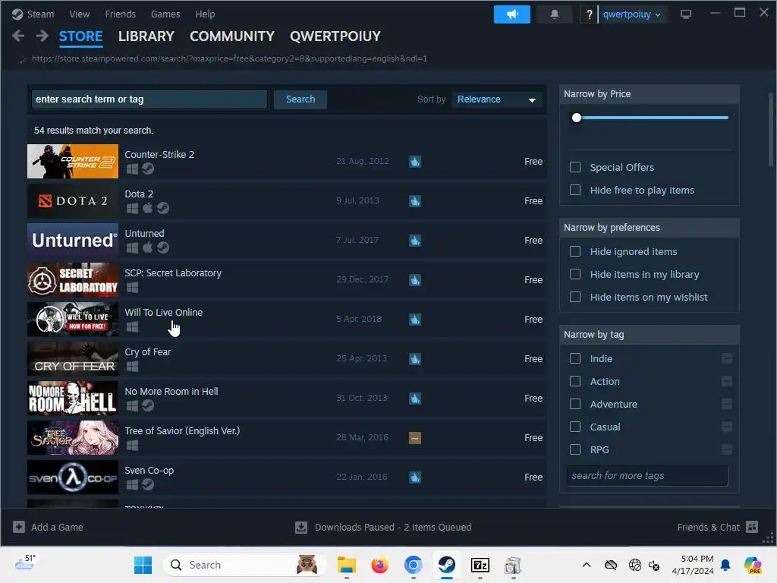Launch Firefox from the taskbar
This screenshot has height=583, width=777.
(379, 565)
